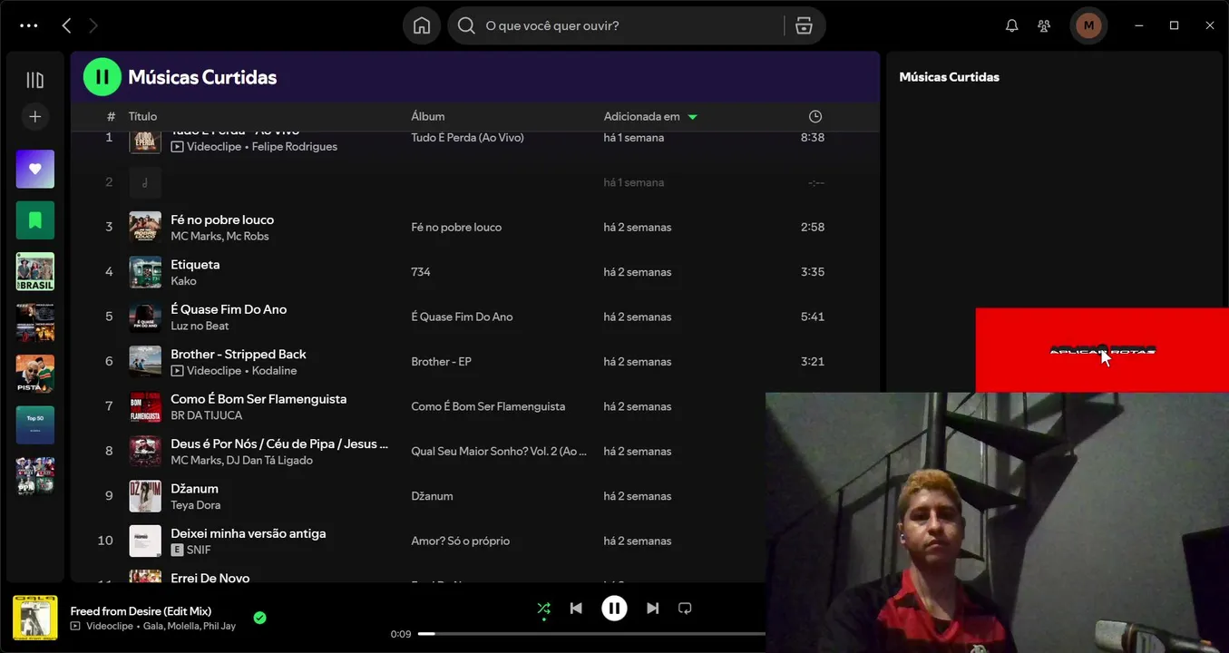Screen dimensions: 1229x653
Task: Pause playback in the player bar
Action: (x=614, y=609)
